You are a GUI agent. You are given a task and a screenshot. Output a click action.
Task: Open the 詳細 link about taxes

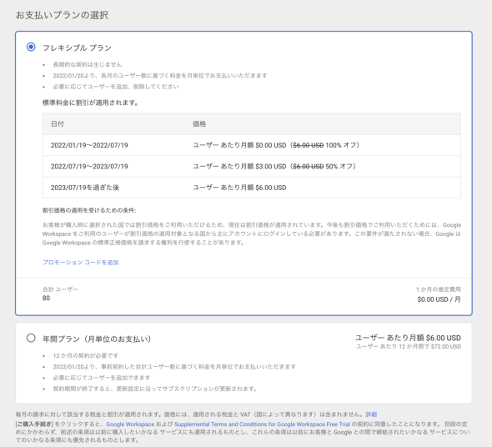pyautogui.click(x=371, y=414)
